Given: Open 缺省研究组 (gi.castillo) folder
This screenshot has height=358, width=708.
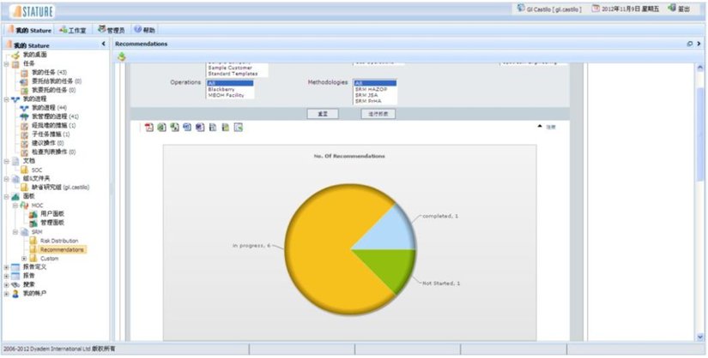Looking at the screenshot, I should click(x=61, y=187).
